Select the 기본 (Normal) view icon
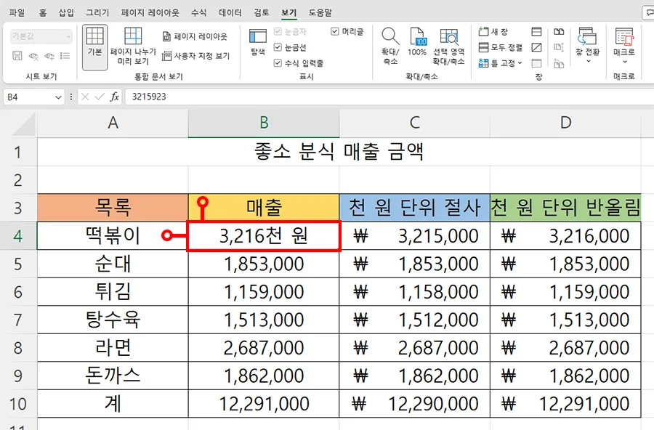Image resolution: width=654 pixels, height=430 pixels. (95, 45)
